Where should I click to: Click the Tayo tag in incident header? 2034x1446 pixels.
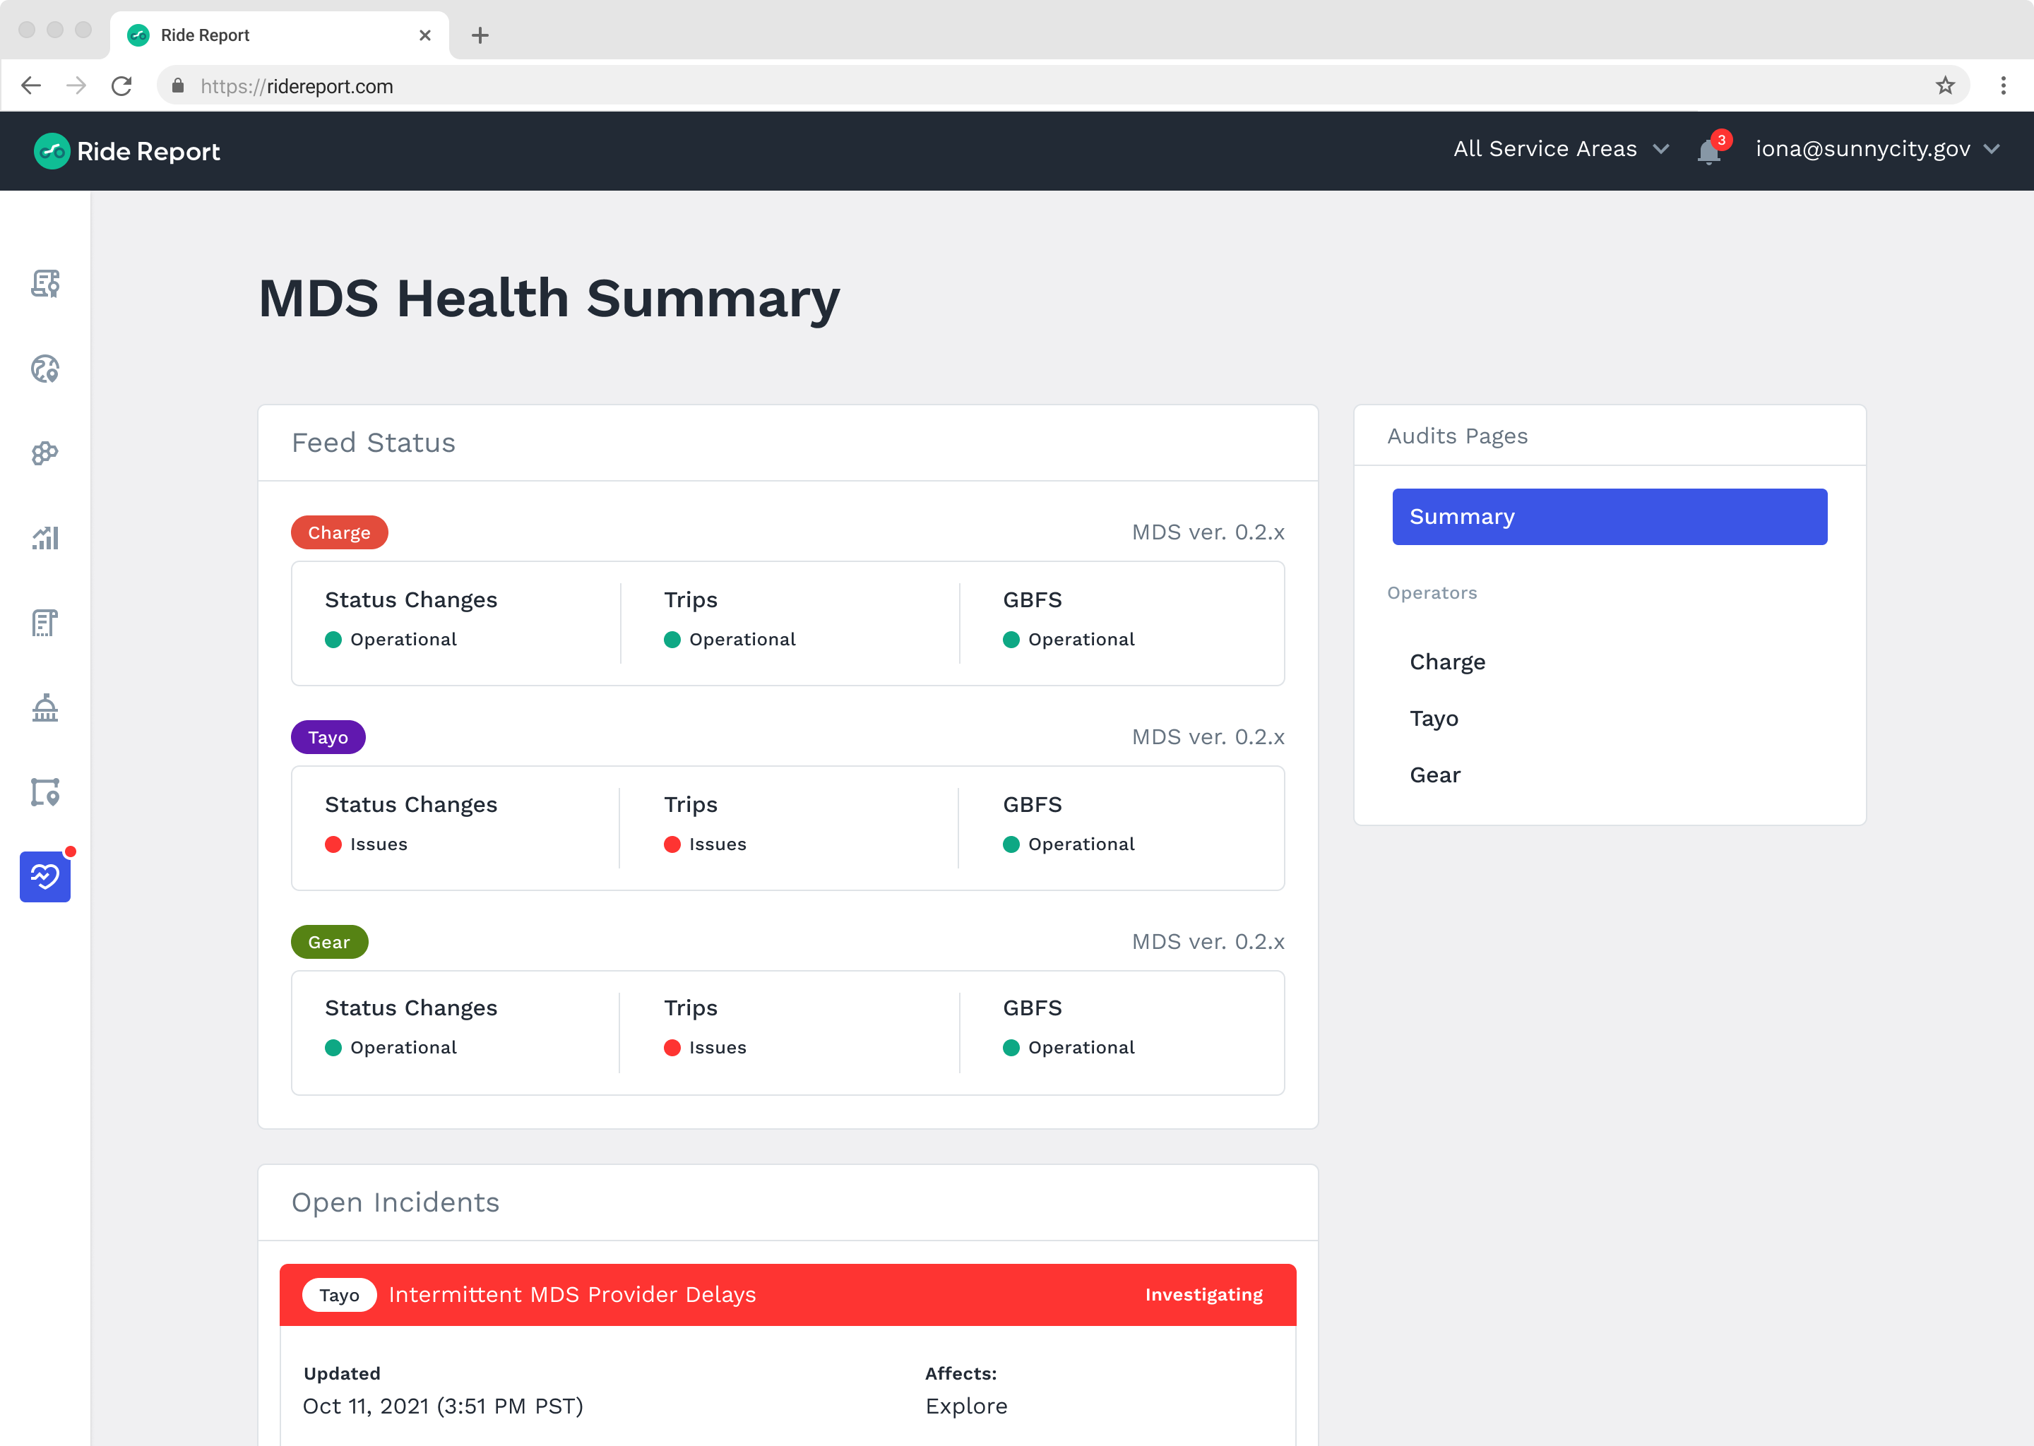click(339, 1296)
